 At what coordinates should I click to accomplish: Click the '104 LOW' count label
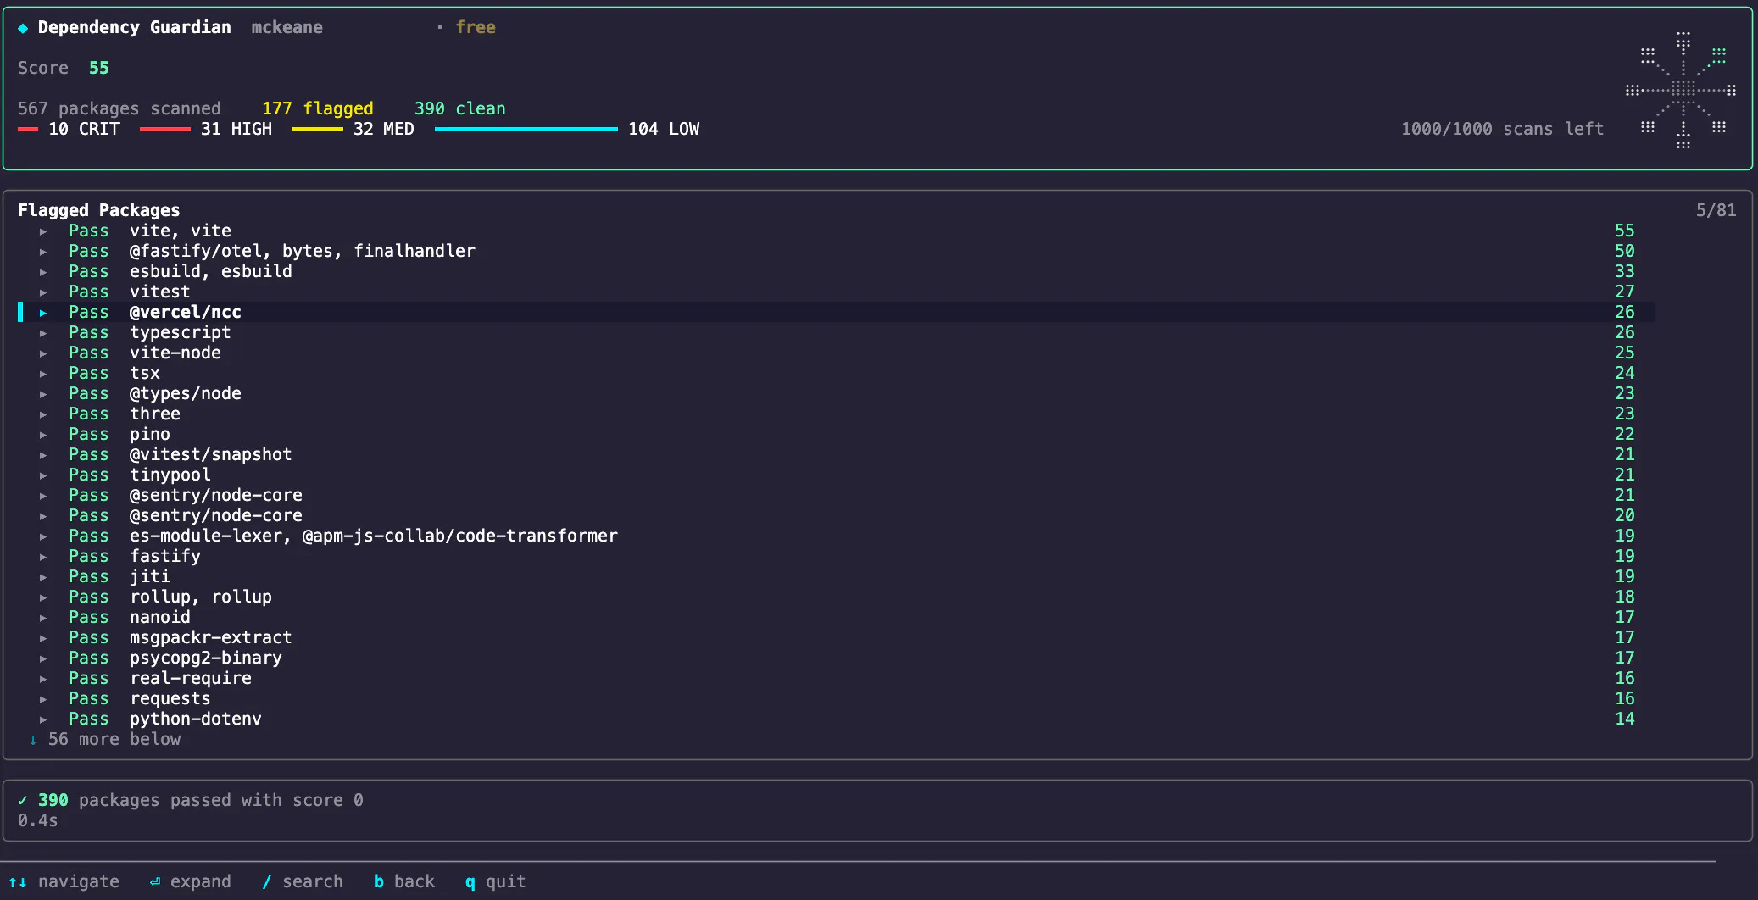point(664,129)
